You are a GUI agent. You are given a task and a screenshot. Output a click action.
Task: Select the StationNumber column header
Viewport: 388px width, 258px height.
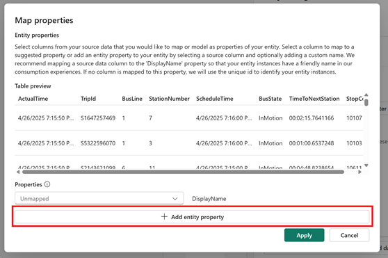[169, 99]
